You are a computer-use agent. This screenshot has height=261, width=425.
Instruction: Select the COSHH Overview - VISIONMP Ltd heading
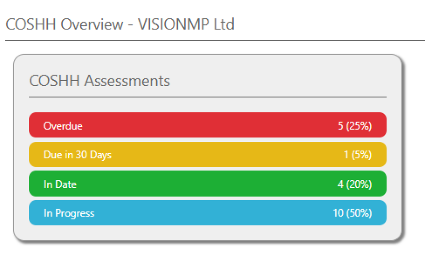point(120,24)
